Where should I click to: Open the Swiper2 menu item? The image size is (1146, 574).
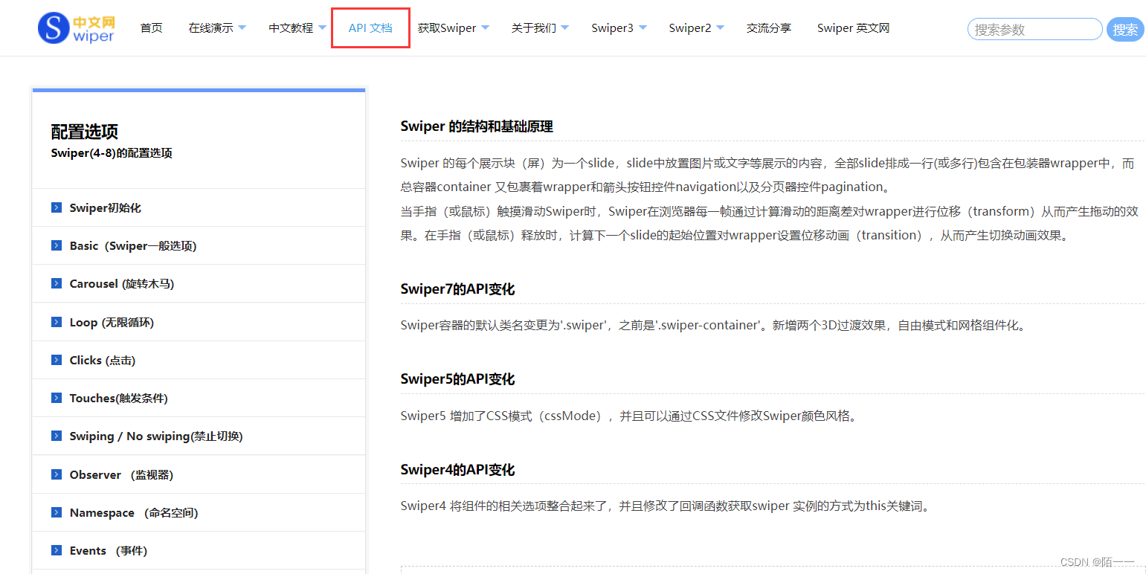(690, 28)
